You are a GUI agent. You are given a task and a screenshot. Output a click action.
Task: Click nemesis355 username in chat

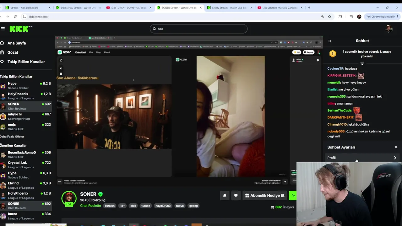[x=336, y=96]
